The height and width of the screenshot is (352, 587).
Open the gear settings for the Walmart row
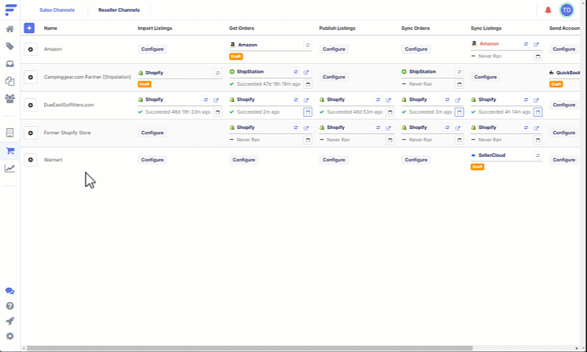coord(31,160)
